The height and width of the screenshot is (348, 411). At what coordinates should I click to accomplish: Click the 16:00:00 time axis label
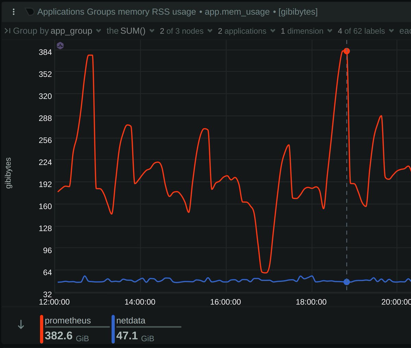point(226,302)
